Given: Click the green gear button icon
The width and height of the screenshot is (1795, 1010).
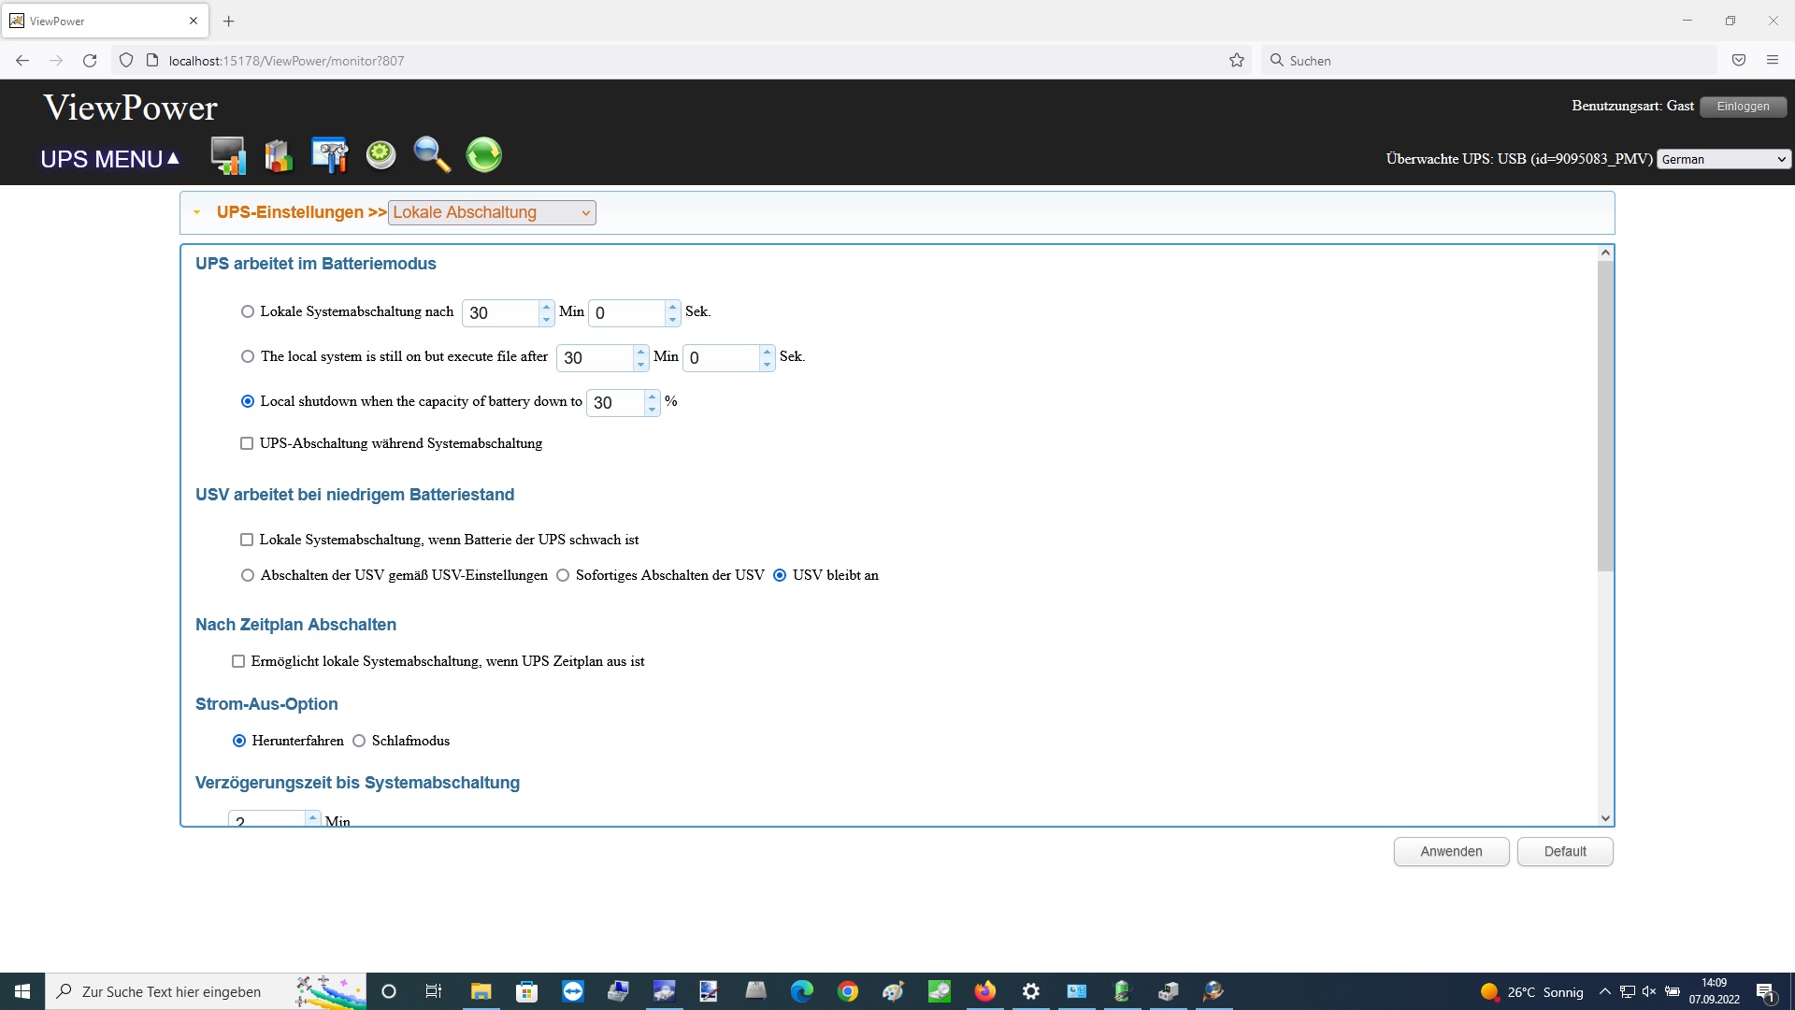Looking at the screenshot, I should (381, 154).
